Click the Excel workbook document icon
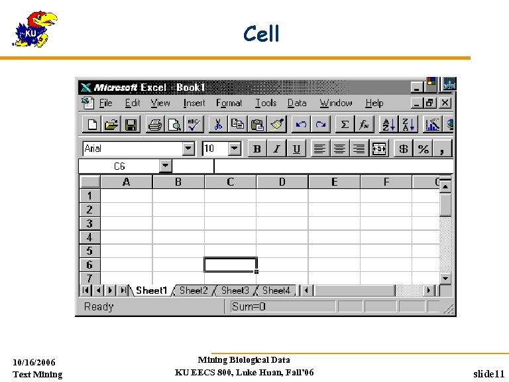The image size is (509, 382). pyautogui.click(x=87, y=103)
